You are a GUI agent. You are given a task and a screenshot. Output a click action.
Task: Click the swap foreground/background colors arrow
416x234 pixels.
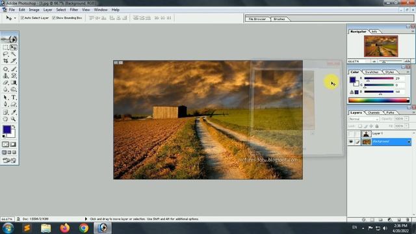point(14,127)
